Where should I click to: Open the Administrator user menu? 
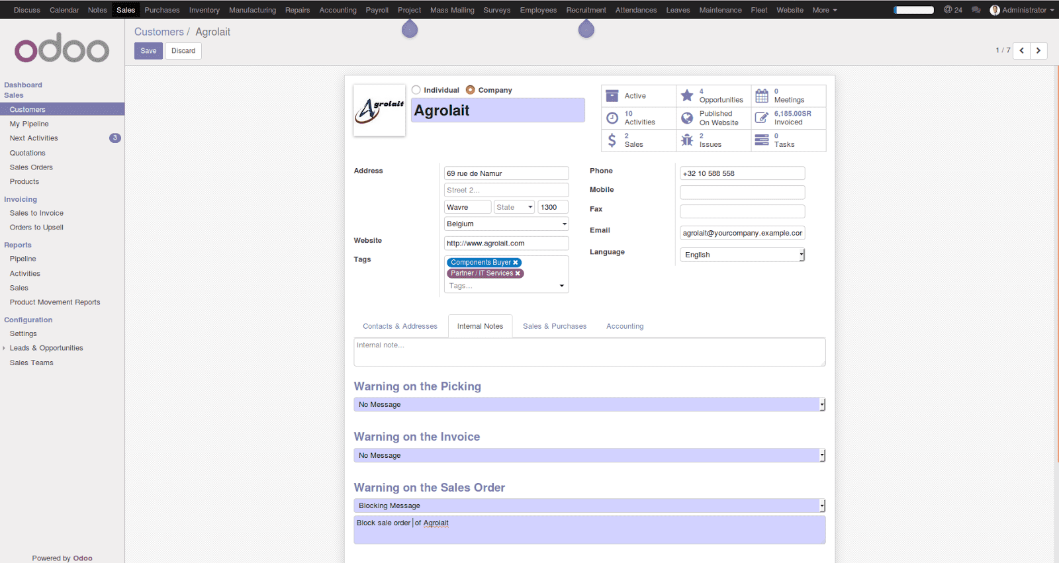(1023, 10)
